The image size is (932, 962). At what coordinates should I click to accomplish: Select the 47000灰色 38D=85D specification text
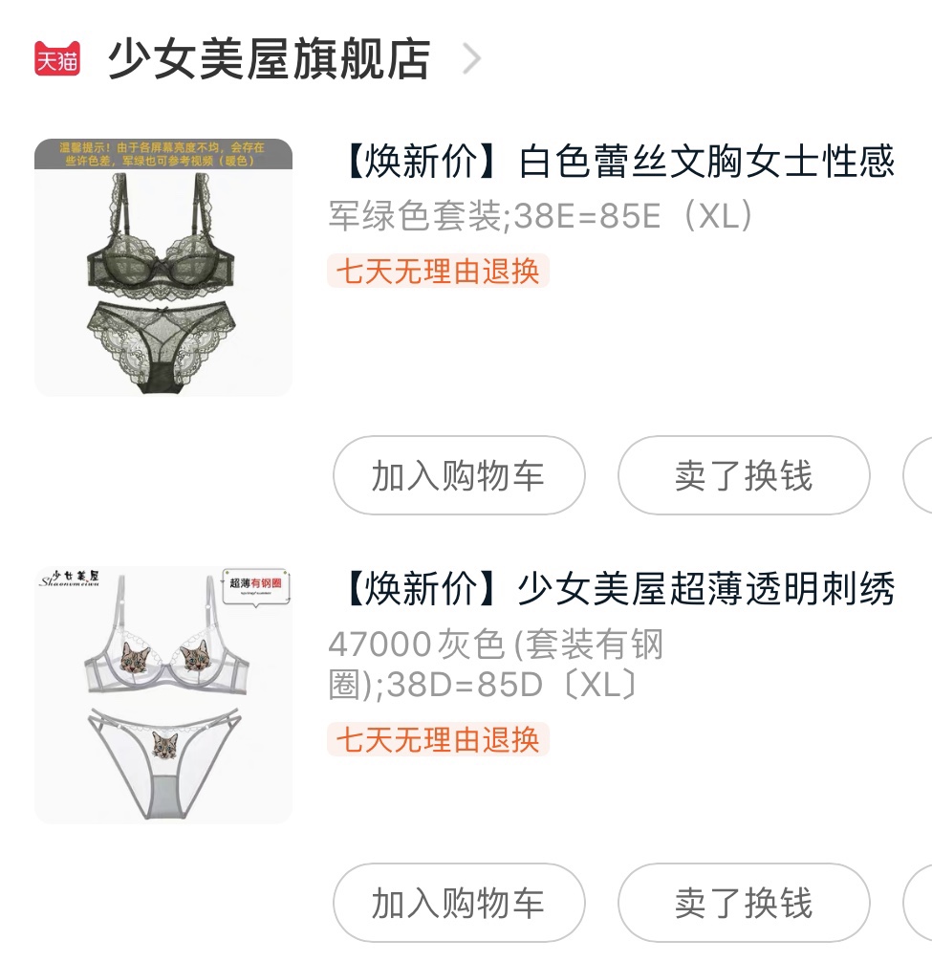(496, 664)
